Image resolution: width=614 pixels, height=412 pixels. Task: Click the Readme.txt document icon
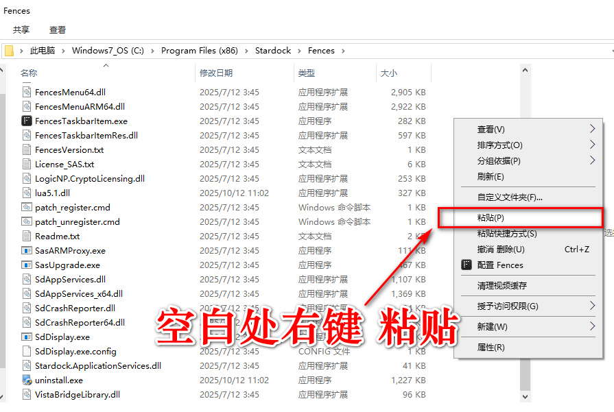(26, 237)
